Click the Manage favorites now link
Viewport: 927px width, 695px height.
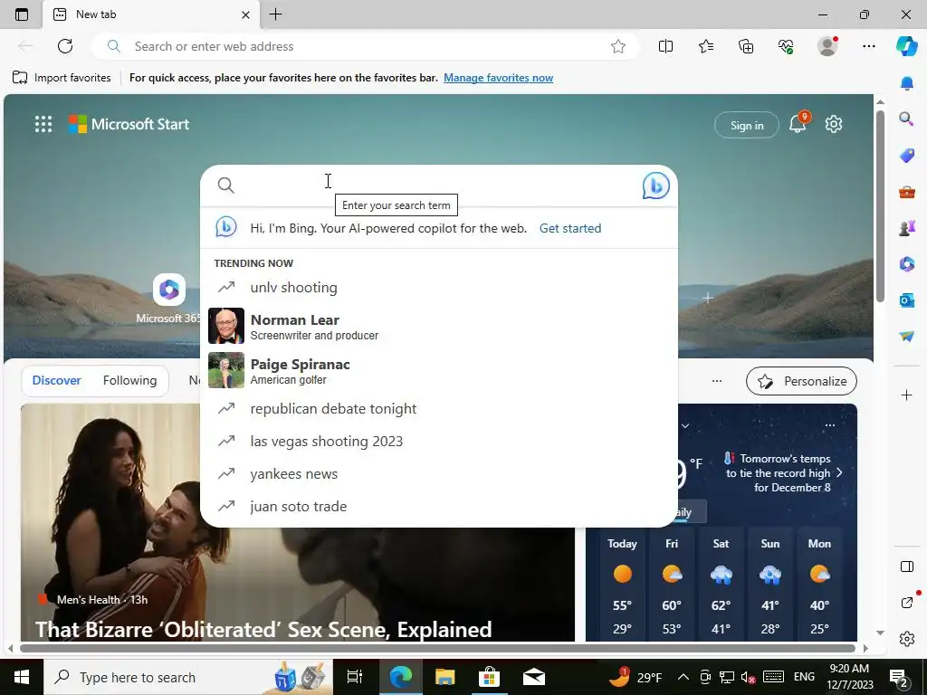(x=499, y=78)
